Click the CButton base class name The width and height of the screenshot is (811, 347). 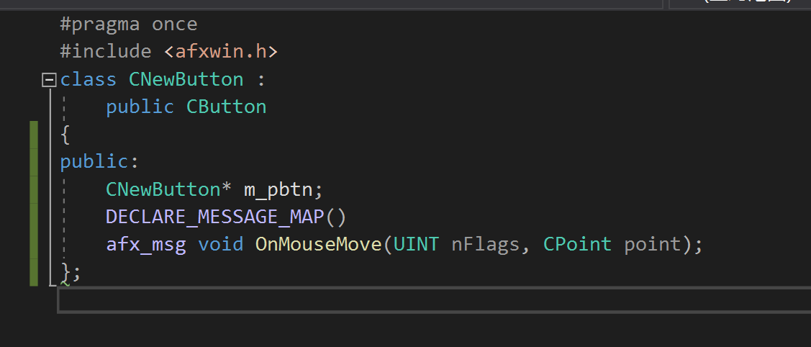click(x=226, y=107)
